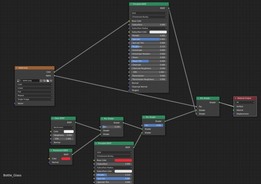Open the GGX distribution dropdown on top Principled BSDF
The width and height of the screenshot is (261, 184).
pyautogui.click(x=149, y=13)
